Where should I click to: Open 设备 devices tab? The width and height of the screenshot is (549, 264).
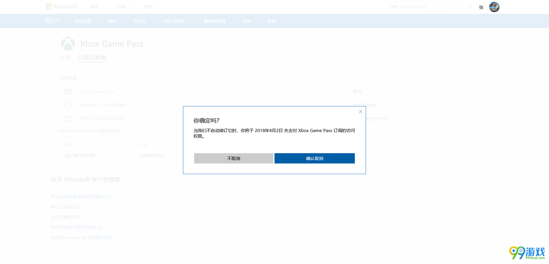[x=246, y=21]
